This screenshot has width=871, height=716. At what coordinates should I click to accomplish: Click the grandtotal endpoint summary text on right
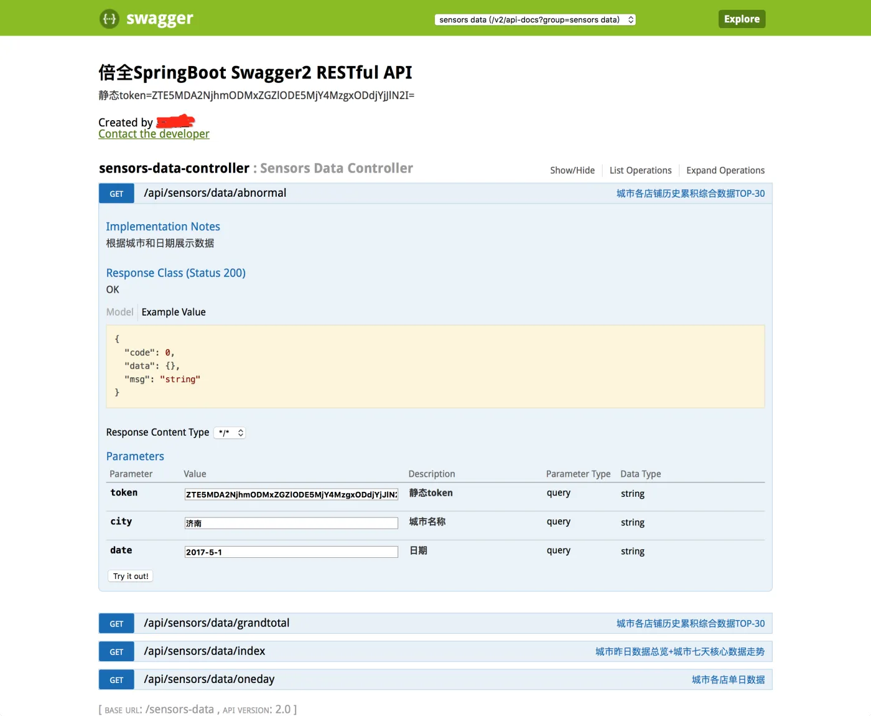691,624
